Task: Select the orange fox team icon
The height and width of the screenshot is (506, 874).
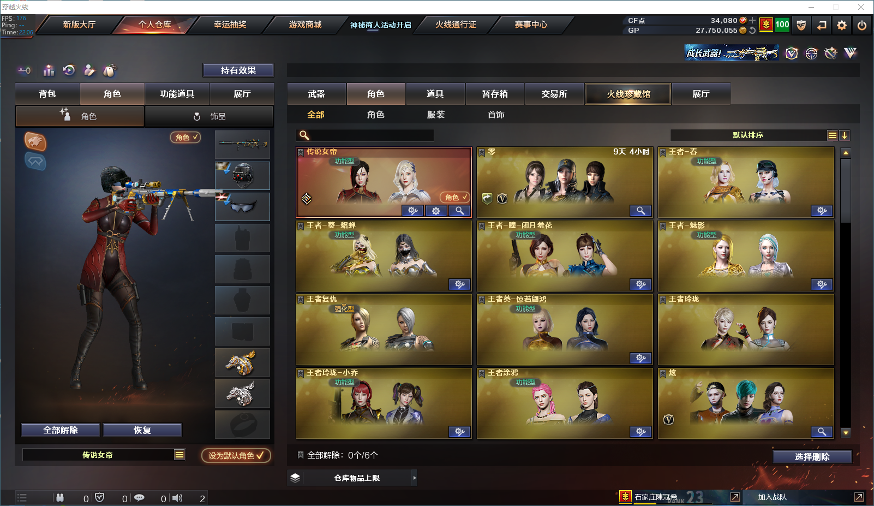Action: pos(35,142)
